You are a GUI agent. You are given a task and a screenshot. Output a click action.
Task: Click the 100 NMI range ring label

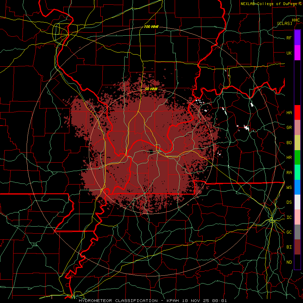click(151, 27)
